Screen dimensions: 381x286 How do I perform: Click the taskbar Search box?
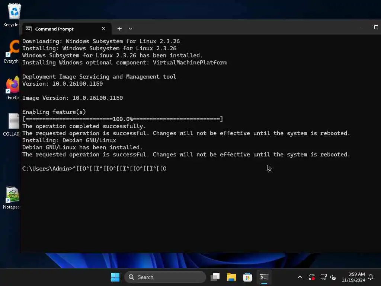tap(165, 277)
